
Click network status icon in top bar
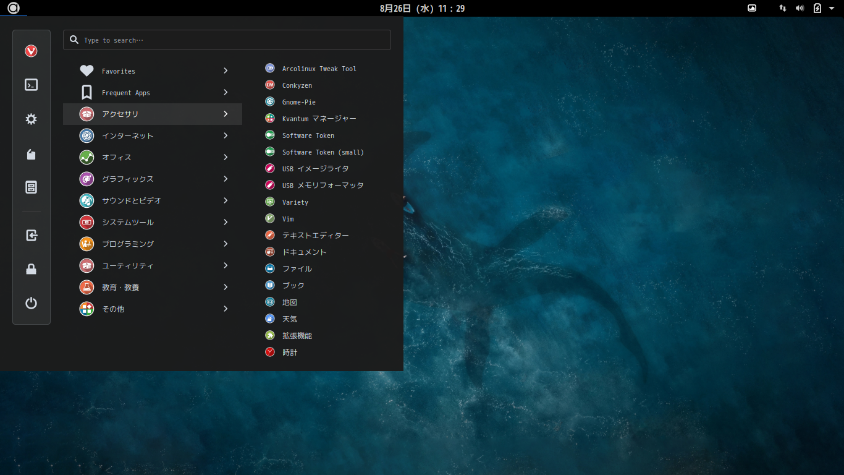(x=783, y=8)
